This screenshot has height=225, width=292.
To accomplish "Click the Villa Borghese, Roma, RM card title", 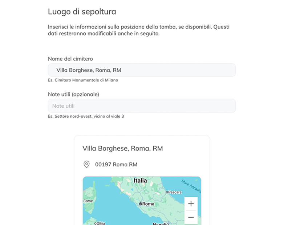I will point(123,148).
